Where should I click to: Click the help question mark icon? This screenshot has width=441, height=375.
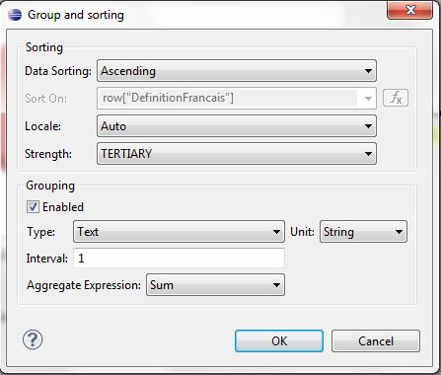[x=33, y=339]
